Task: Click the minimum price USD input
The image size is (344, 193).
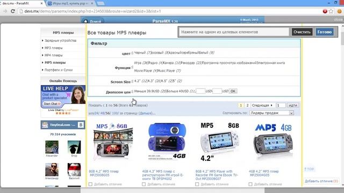Action: click(200, 91)
